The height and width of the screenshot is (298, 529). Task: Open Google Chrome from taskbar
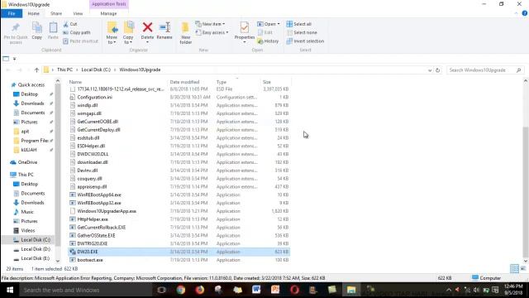181,290
